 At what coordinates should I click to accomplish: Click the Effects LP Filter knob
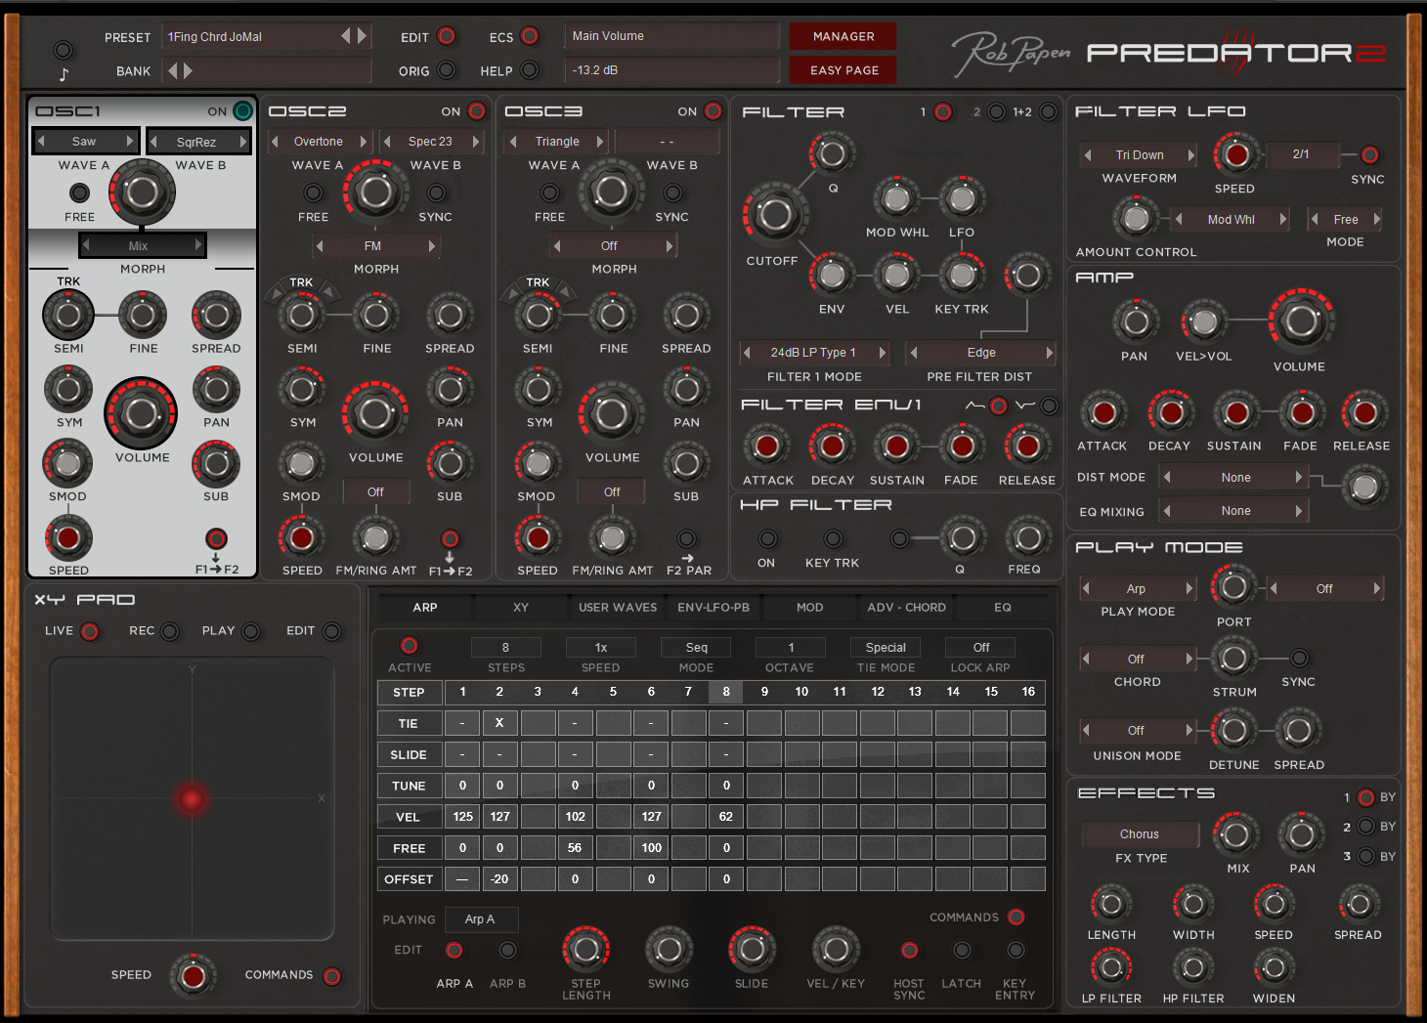point(1110,967)
